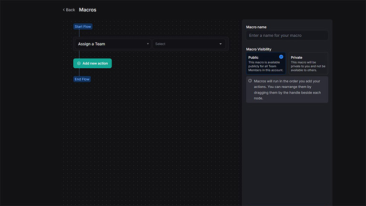The image size is (366, 206).
Task: Click the End Flow node badge
Action: pyautogui.click(x=82, y=79)
